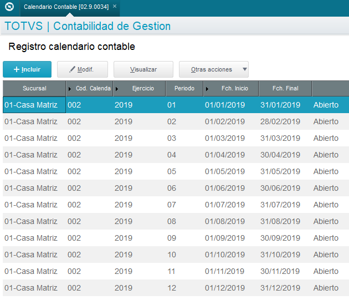Click end date 30/04/2019
The image size is (349, 300).
click(280, 155)
